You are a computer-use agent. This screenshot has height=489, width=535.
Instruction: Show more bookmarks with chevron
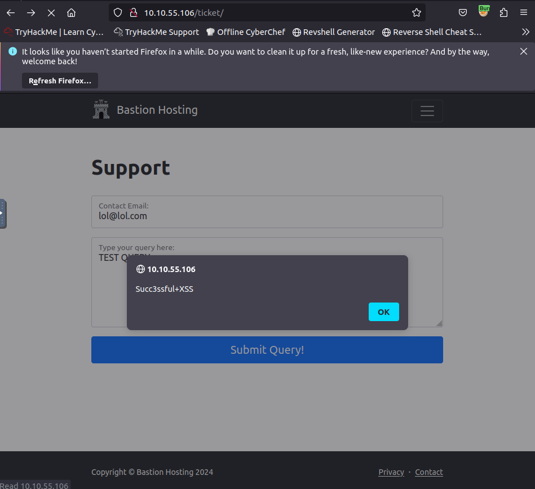click(x=525, y=32)
